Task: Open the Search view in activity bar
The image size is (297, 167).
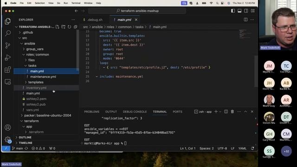Action: click(x=7, y=33)
